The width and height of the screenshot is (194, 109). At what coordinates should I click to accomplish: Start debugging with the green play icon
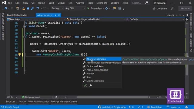pos(88,8)
